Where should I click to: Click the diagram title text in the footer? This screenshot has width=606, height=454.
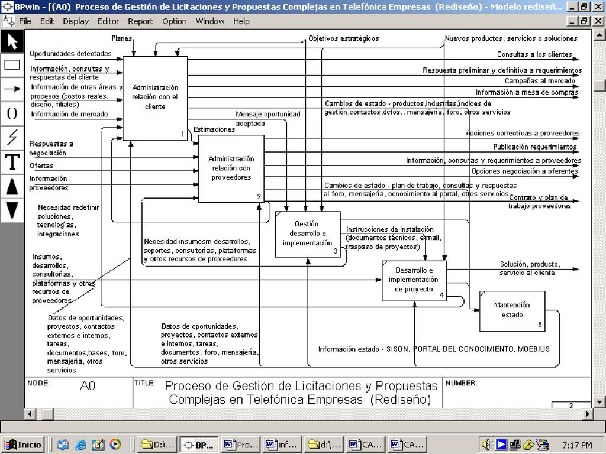(x=301, y=393)
